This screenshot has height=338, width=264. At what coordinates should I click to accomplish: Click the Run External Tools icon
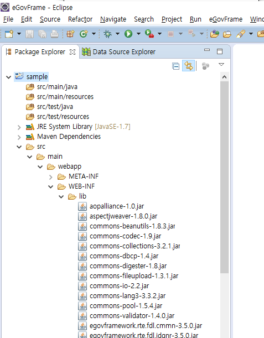(149, 34)
